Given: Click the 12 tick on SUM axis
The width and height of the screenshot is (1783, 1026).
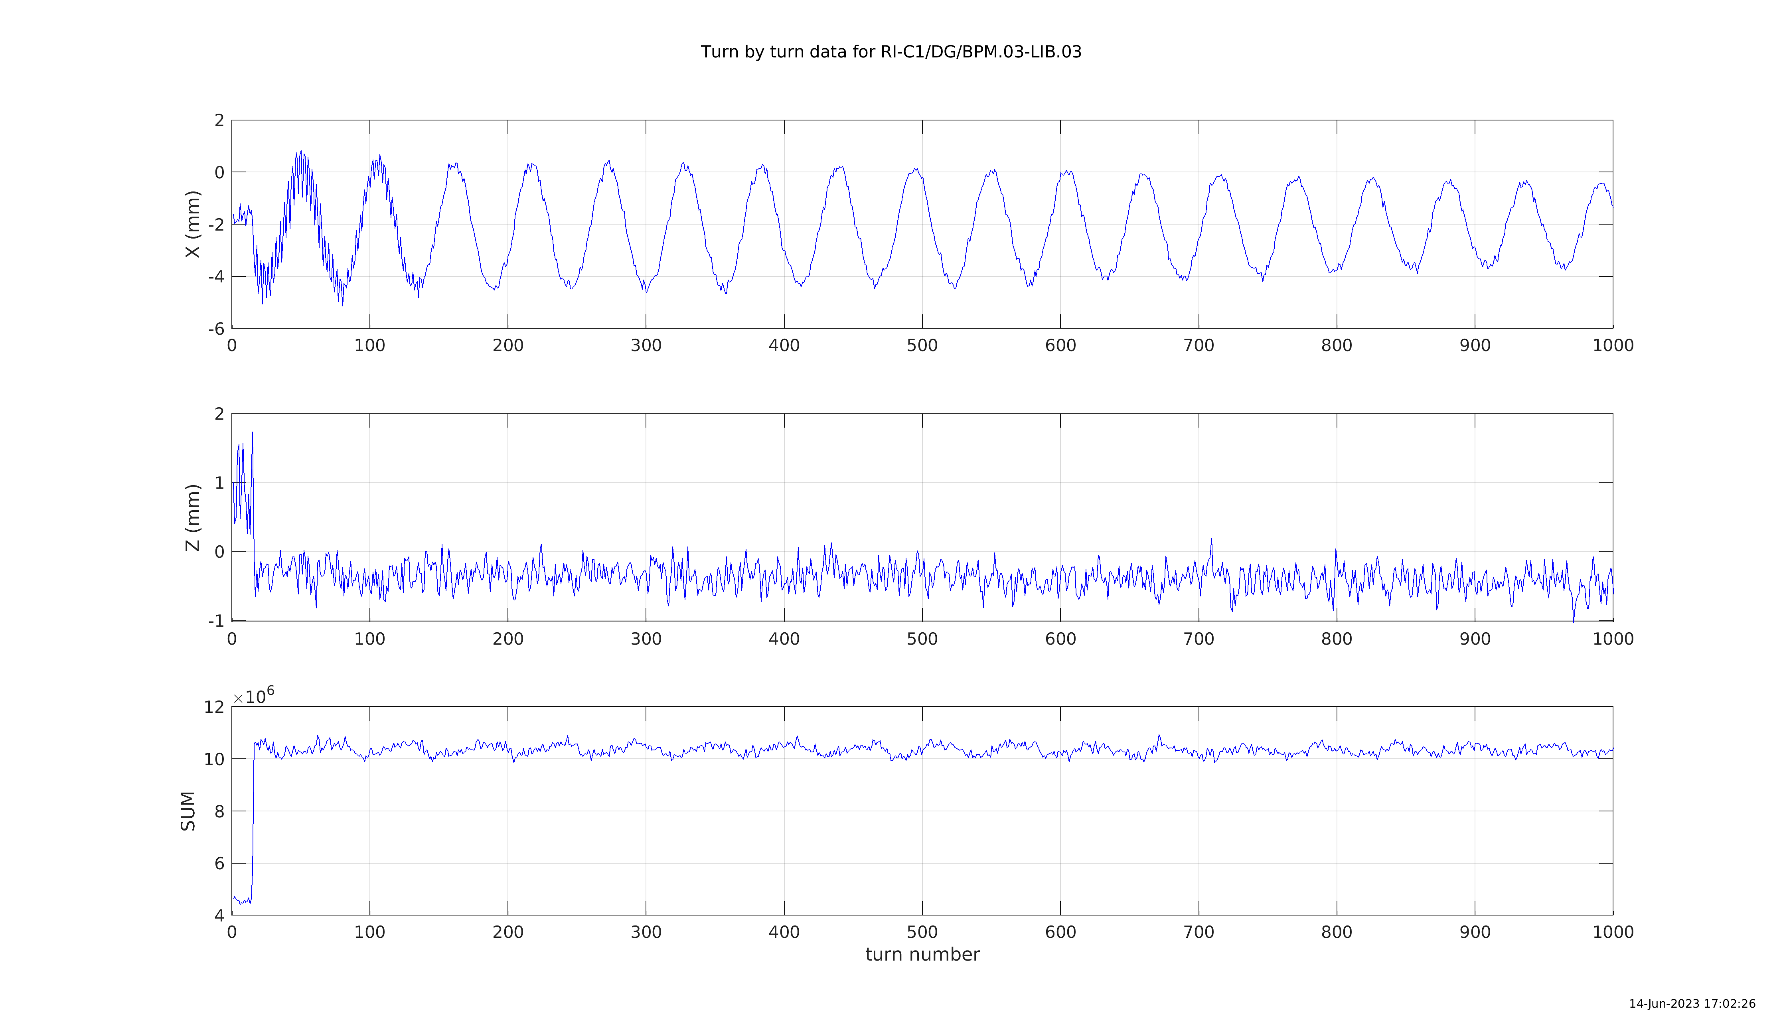Looking at the screenshot, I should 214,708.
